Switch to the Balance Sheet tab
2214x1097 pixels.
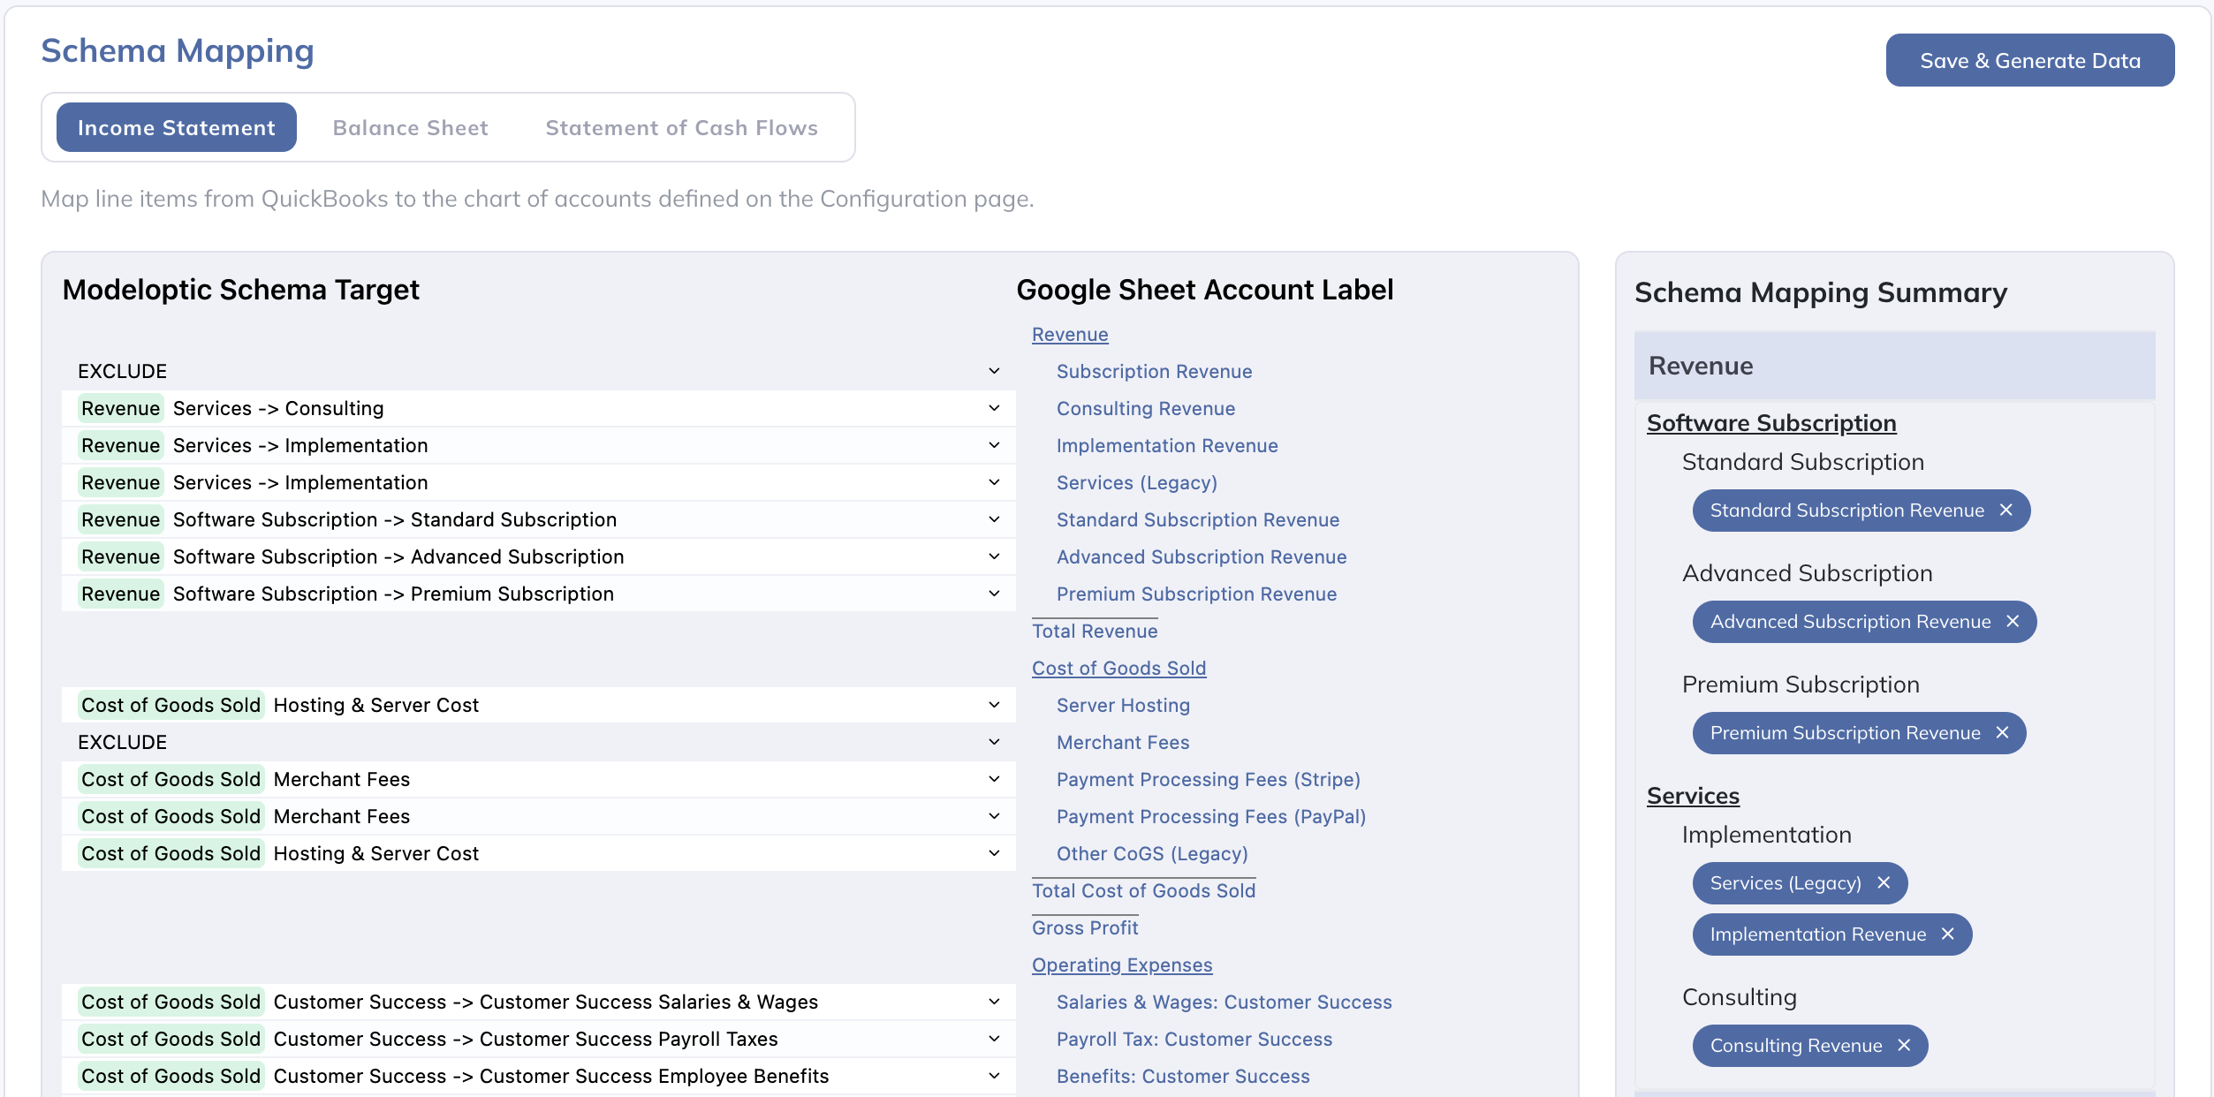(410, 128)
